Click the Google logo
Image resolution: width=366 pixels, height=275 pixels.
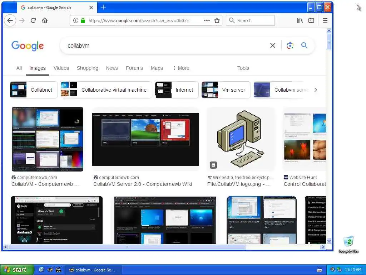click(28, 46)
